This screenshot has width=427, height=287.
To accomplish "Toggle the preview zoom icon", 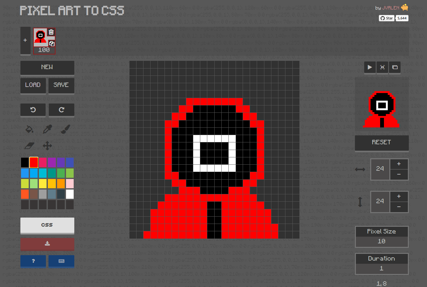I will pyautogui.click(x=382, y=67).
